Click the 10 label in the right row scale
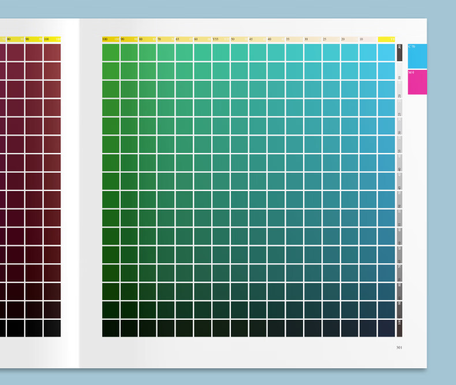The width and height of the screenshot is (456, 385). 399,76
